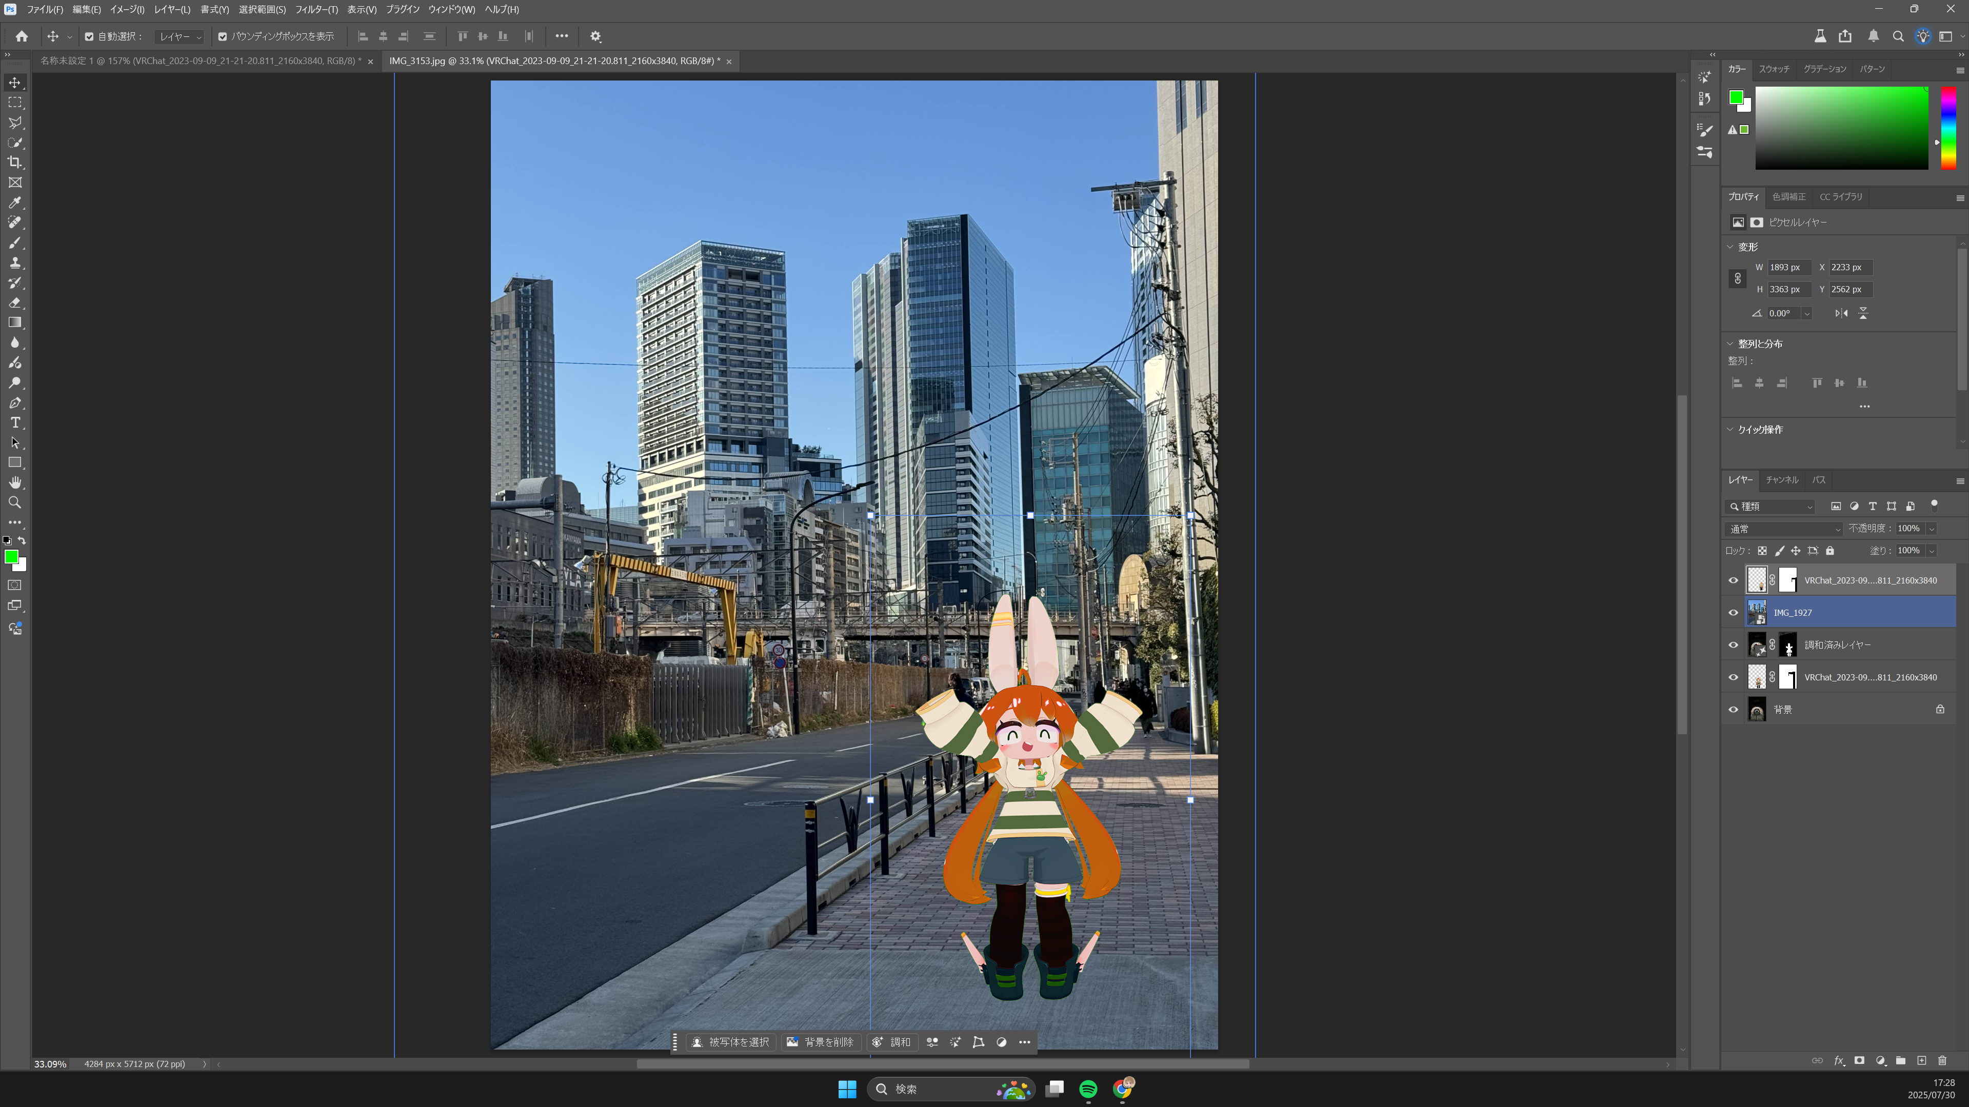Open Spotify from the taskbar
The image size is (1969, 1107).
click(x=1088, y=1089)
